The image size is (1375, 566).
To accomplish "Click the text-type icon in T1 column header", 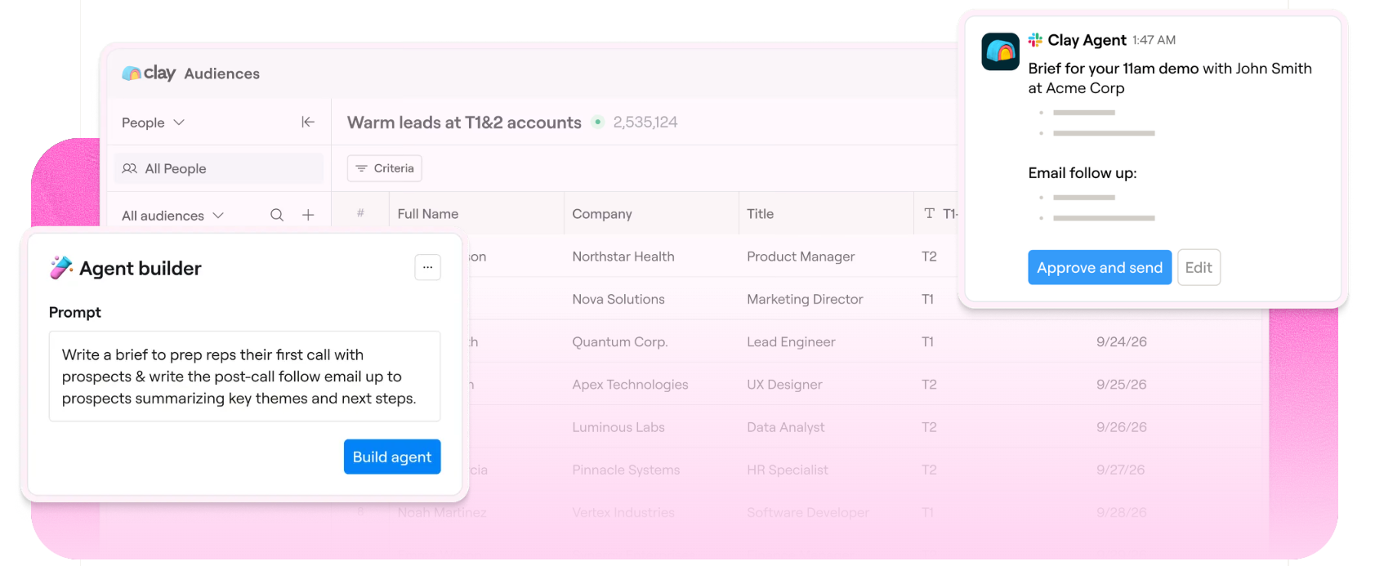I will pyautogui.click(x=929, y=213).
